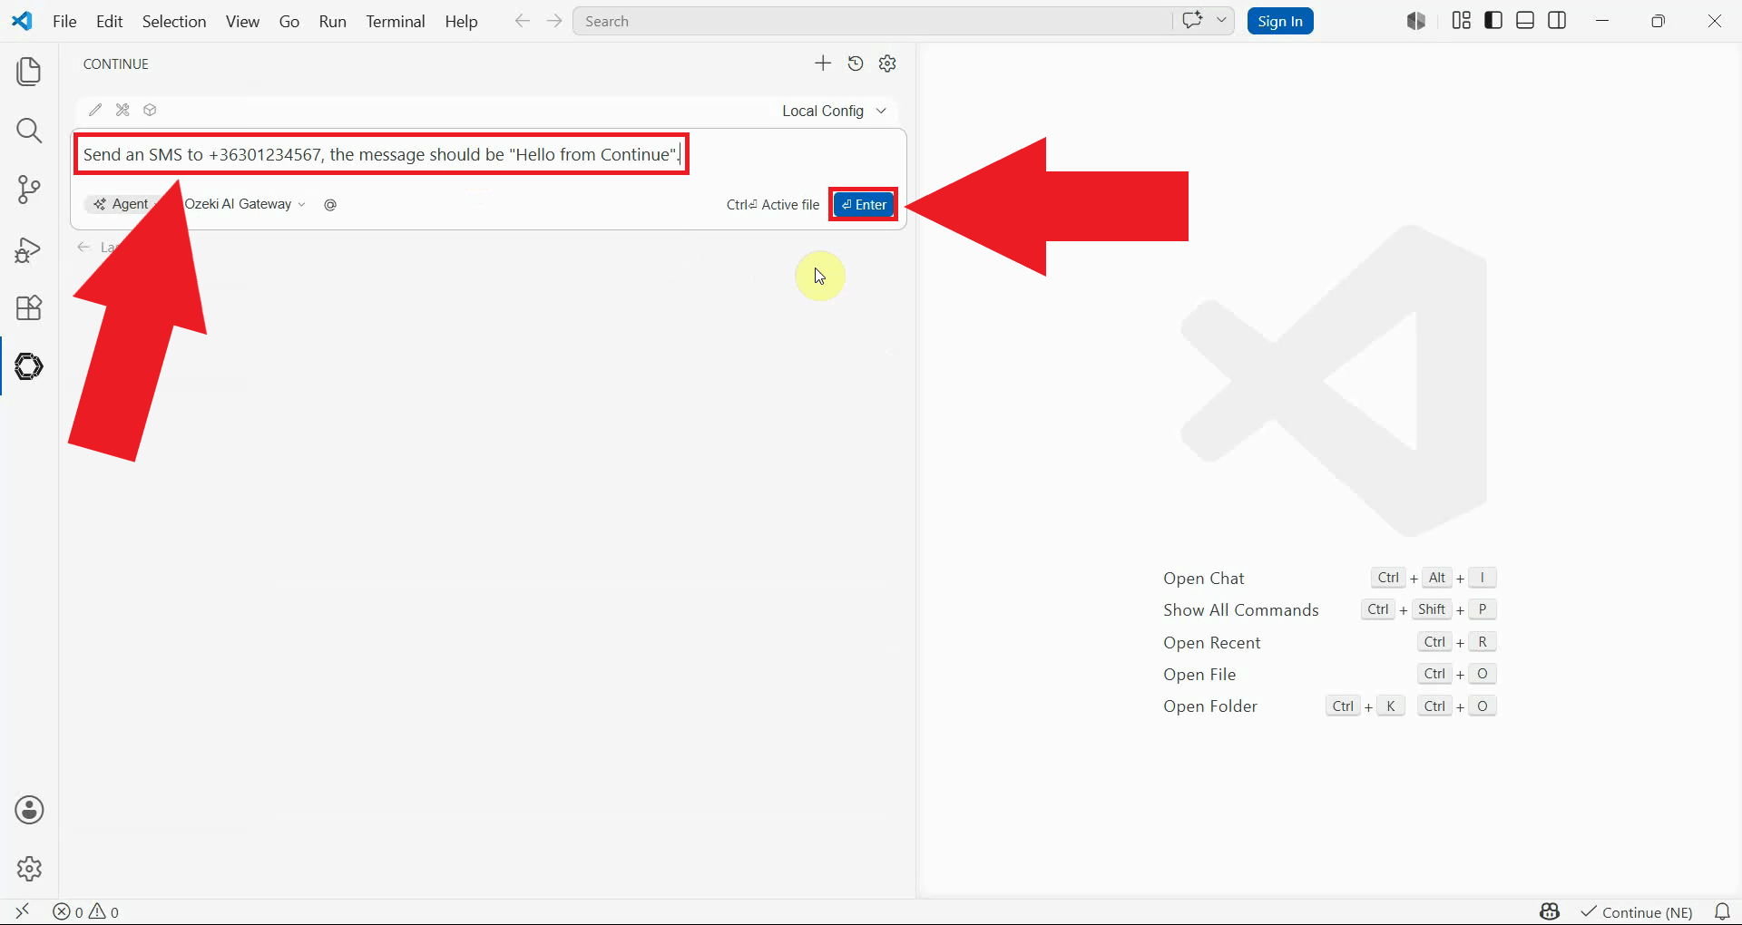The width and height of the screenshot is (1742, 925).
Task: Open the File menu
Action: [x=64, y=21]
